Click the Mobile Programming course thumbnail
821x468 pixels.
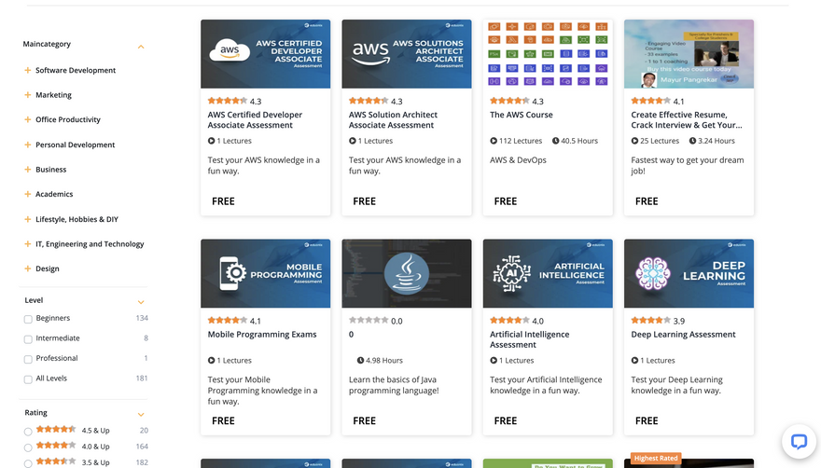coord(265,273)
